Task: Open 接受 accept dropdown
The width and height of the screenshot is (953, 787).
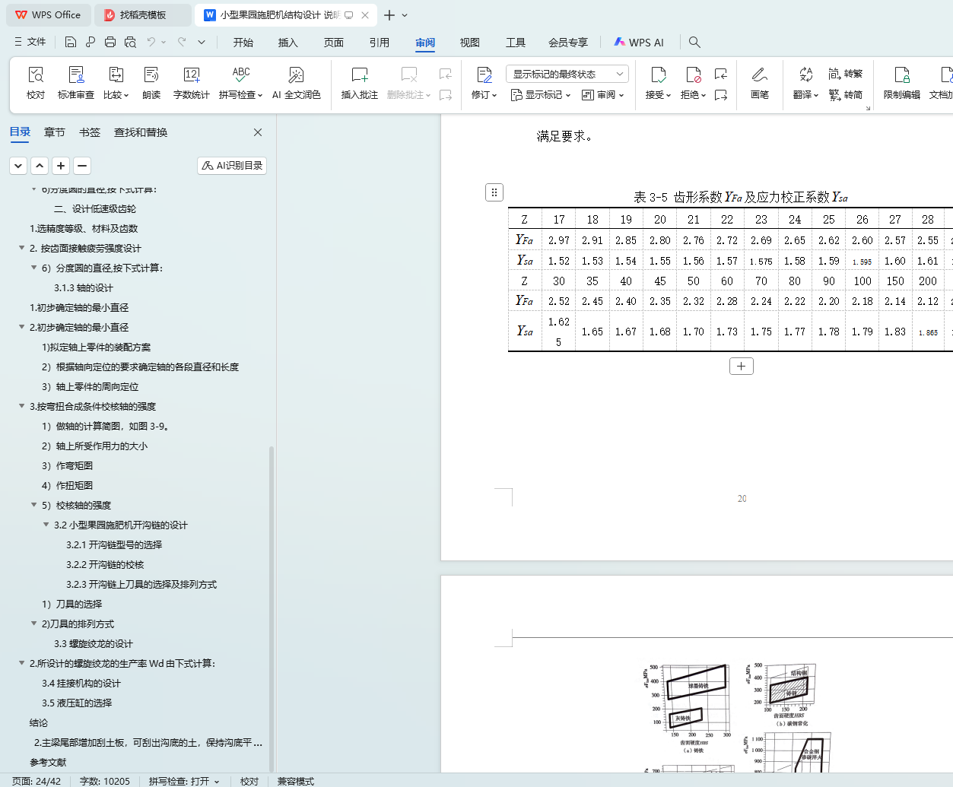Action: click(x=658, y=95)
